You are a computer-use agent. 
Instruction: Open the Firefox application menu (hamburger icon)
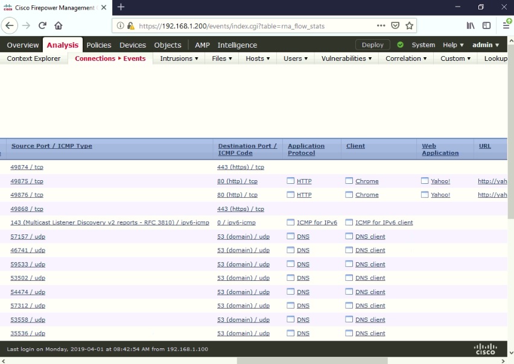507,25
